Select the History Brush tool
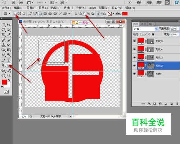Screen dimensions: 180x144 9,45
